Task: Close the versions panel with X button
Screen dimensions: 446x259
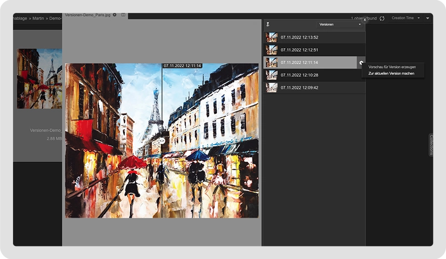Action: tap(365, 20)
